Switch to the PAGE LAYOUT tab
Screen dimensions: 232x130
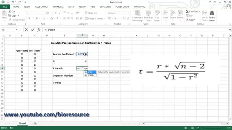coord(42,6)
